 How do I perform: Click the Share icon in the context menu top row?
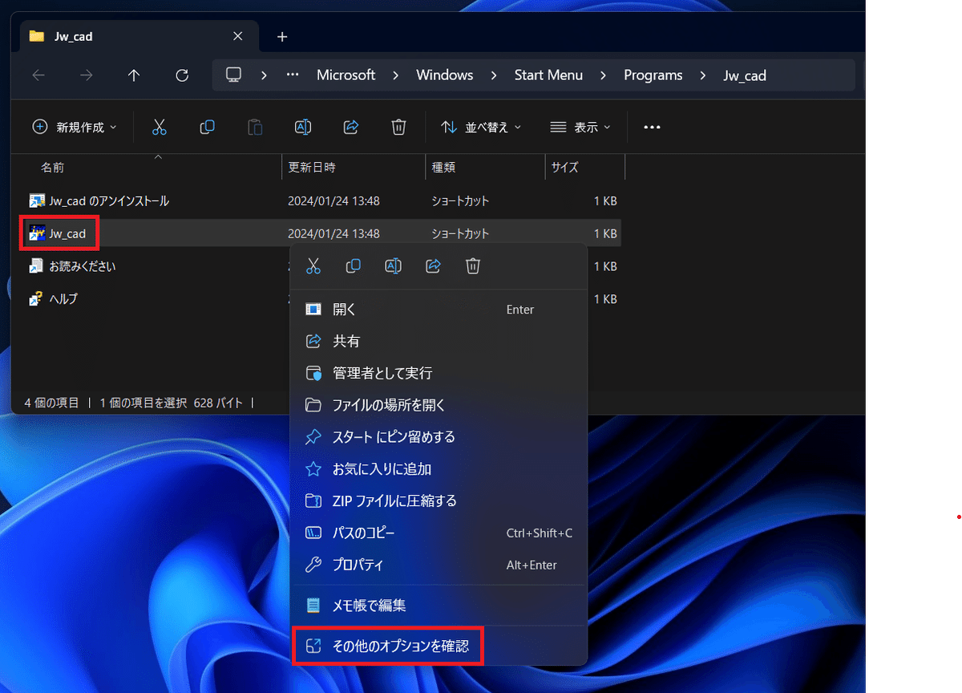point(433,266)
